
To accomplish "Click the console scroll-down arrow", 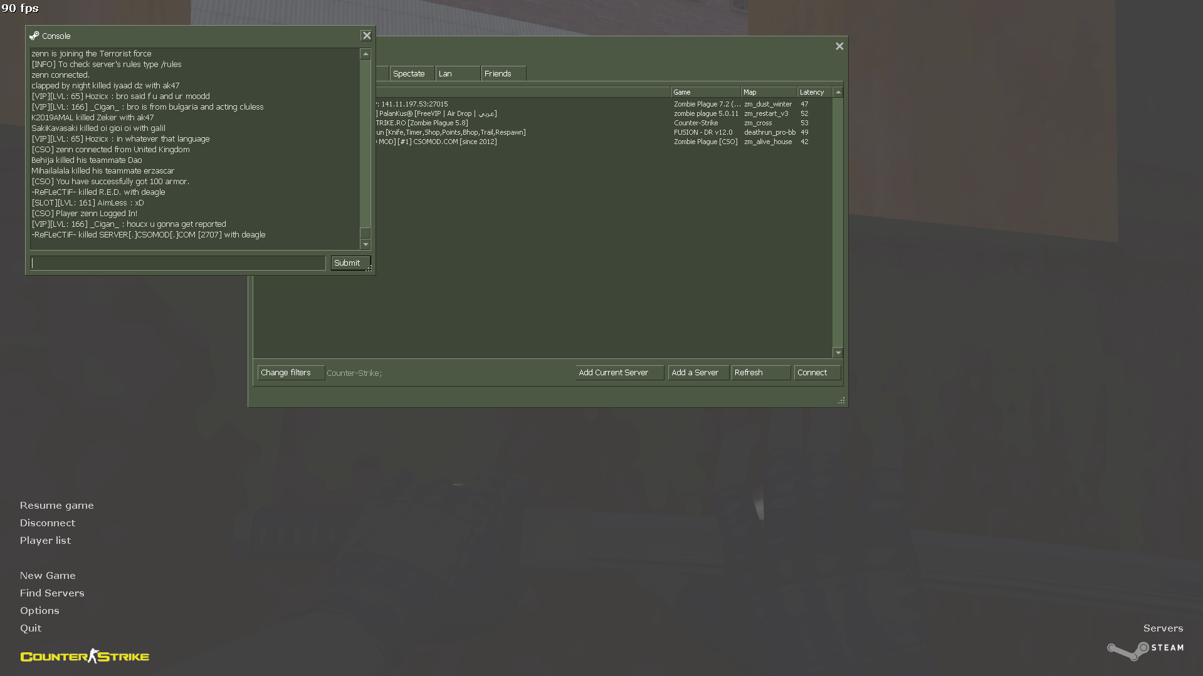I will pyautogui.click(x=365, y=244).
